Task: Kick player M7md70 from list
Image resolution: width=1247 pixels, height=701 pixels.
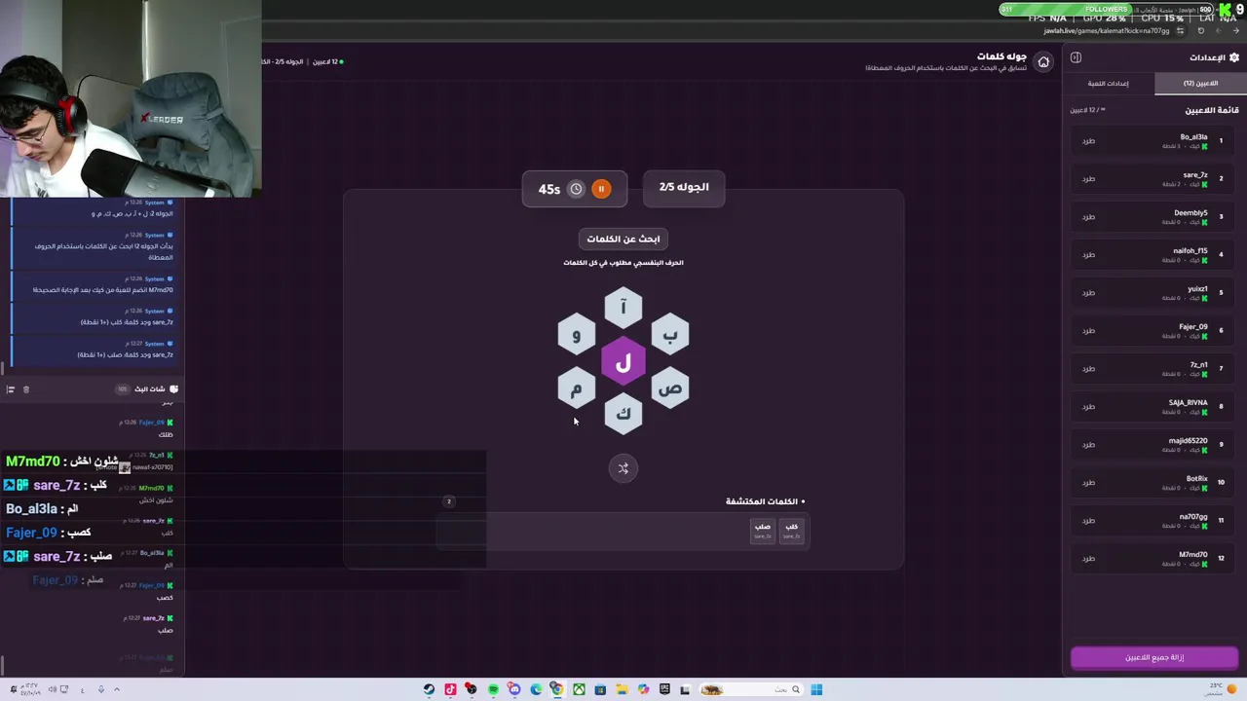Action: click(x=1088, y=559)
